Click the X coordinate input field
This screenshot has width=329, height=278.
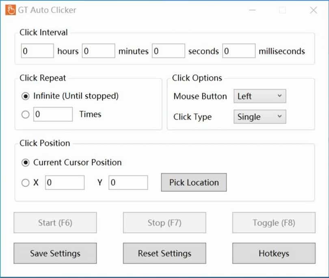pos(65,182)
